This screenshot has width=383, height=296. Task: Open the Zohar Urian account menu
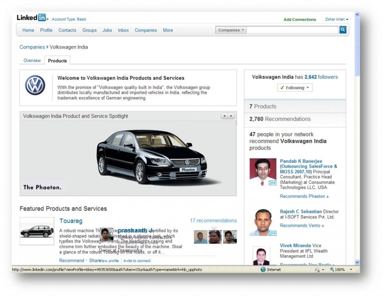(x=337, y=19)
